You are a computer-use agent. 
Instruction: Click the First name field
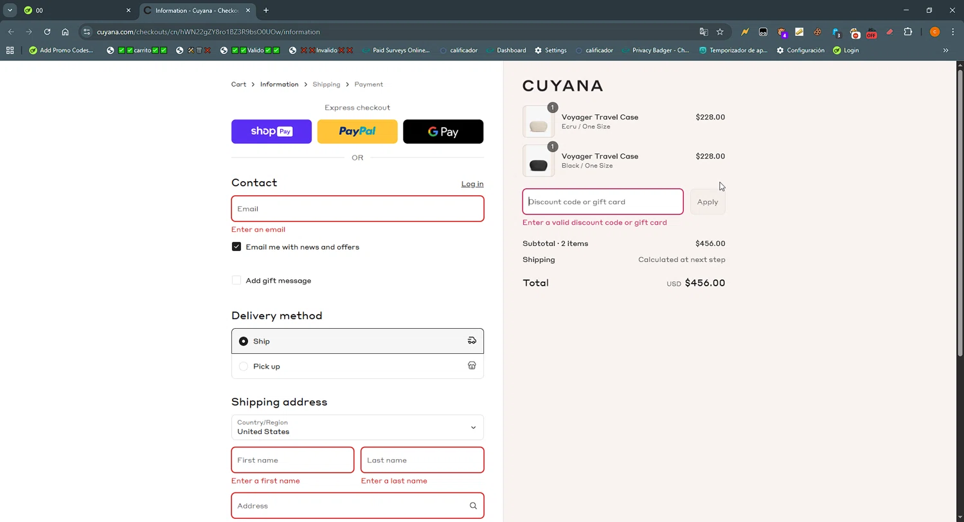292,460
